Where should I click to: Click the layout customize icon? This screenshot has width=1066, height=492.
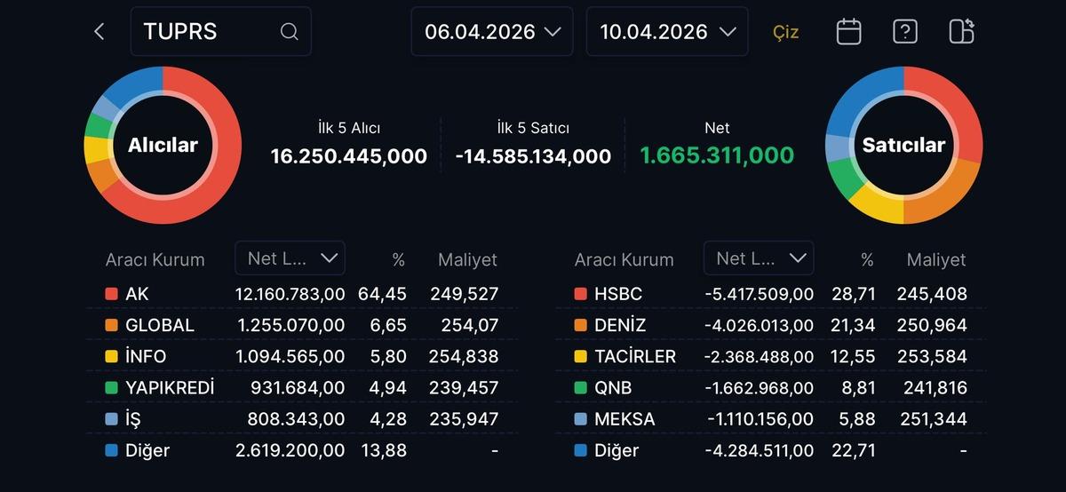coord(961,32)
